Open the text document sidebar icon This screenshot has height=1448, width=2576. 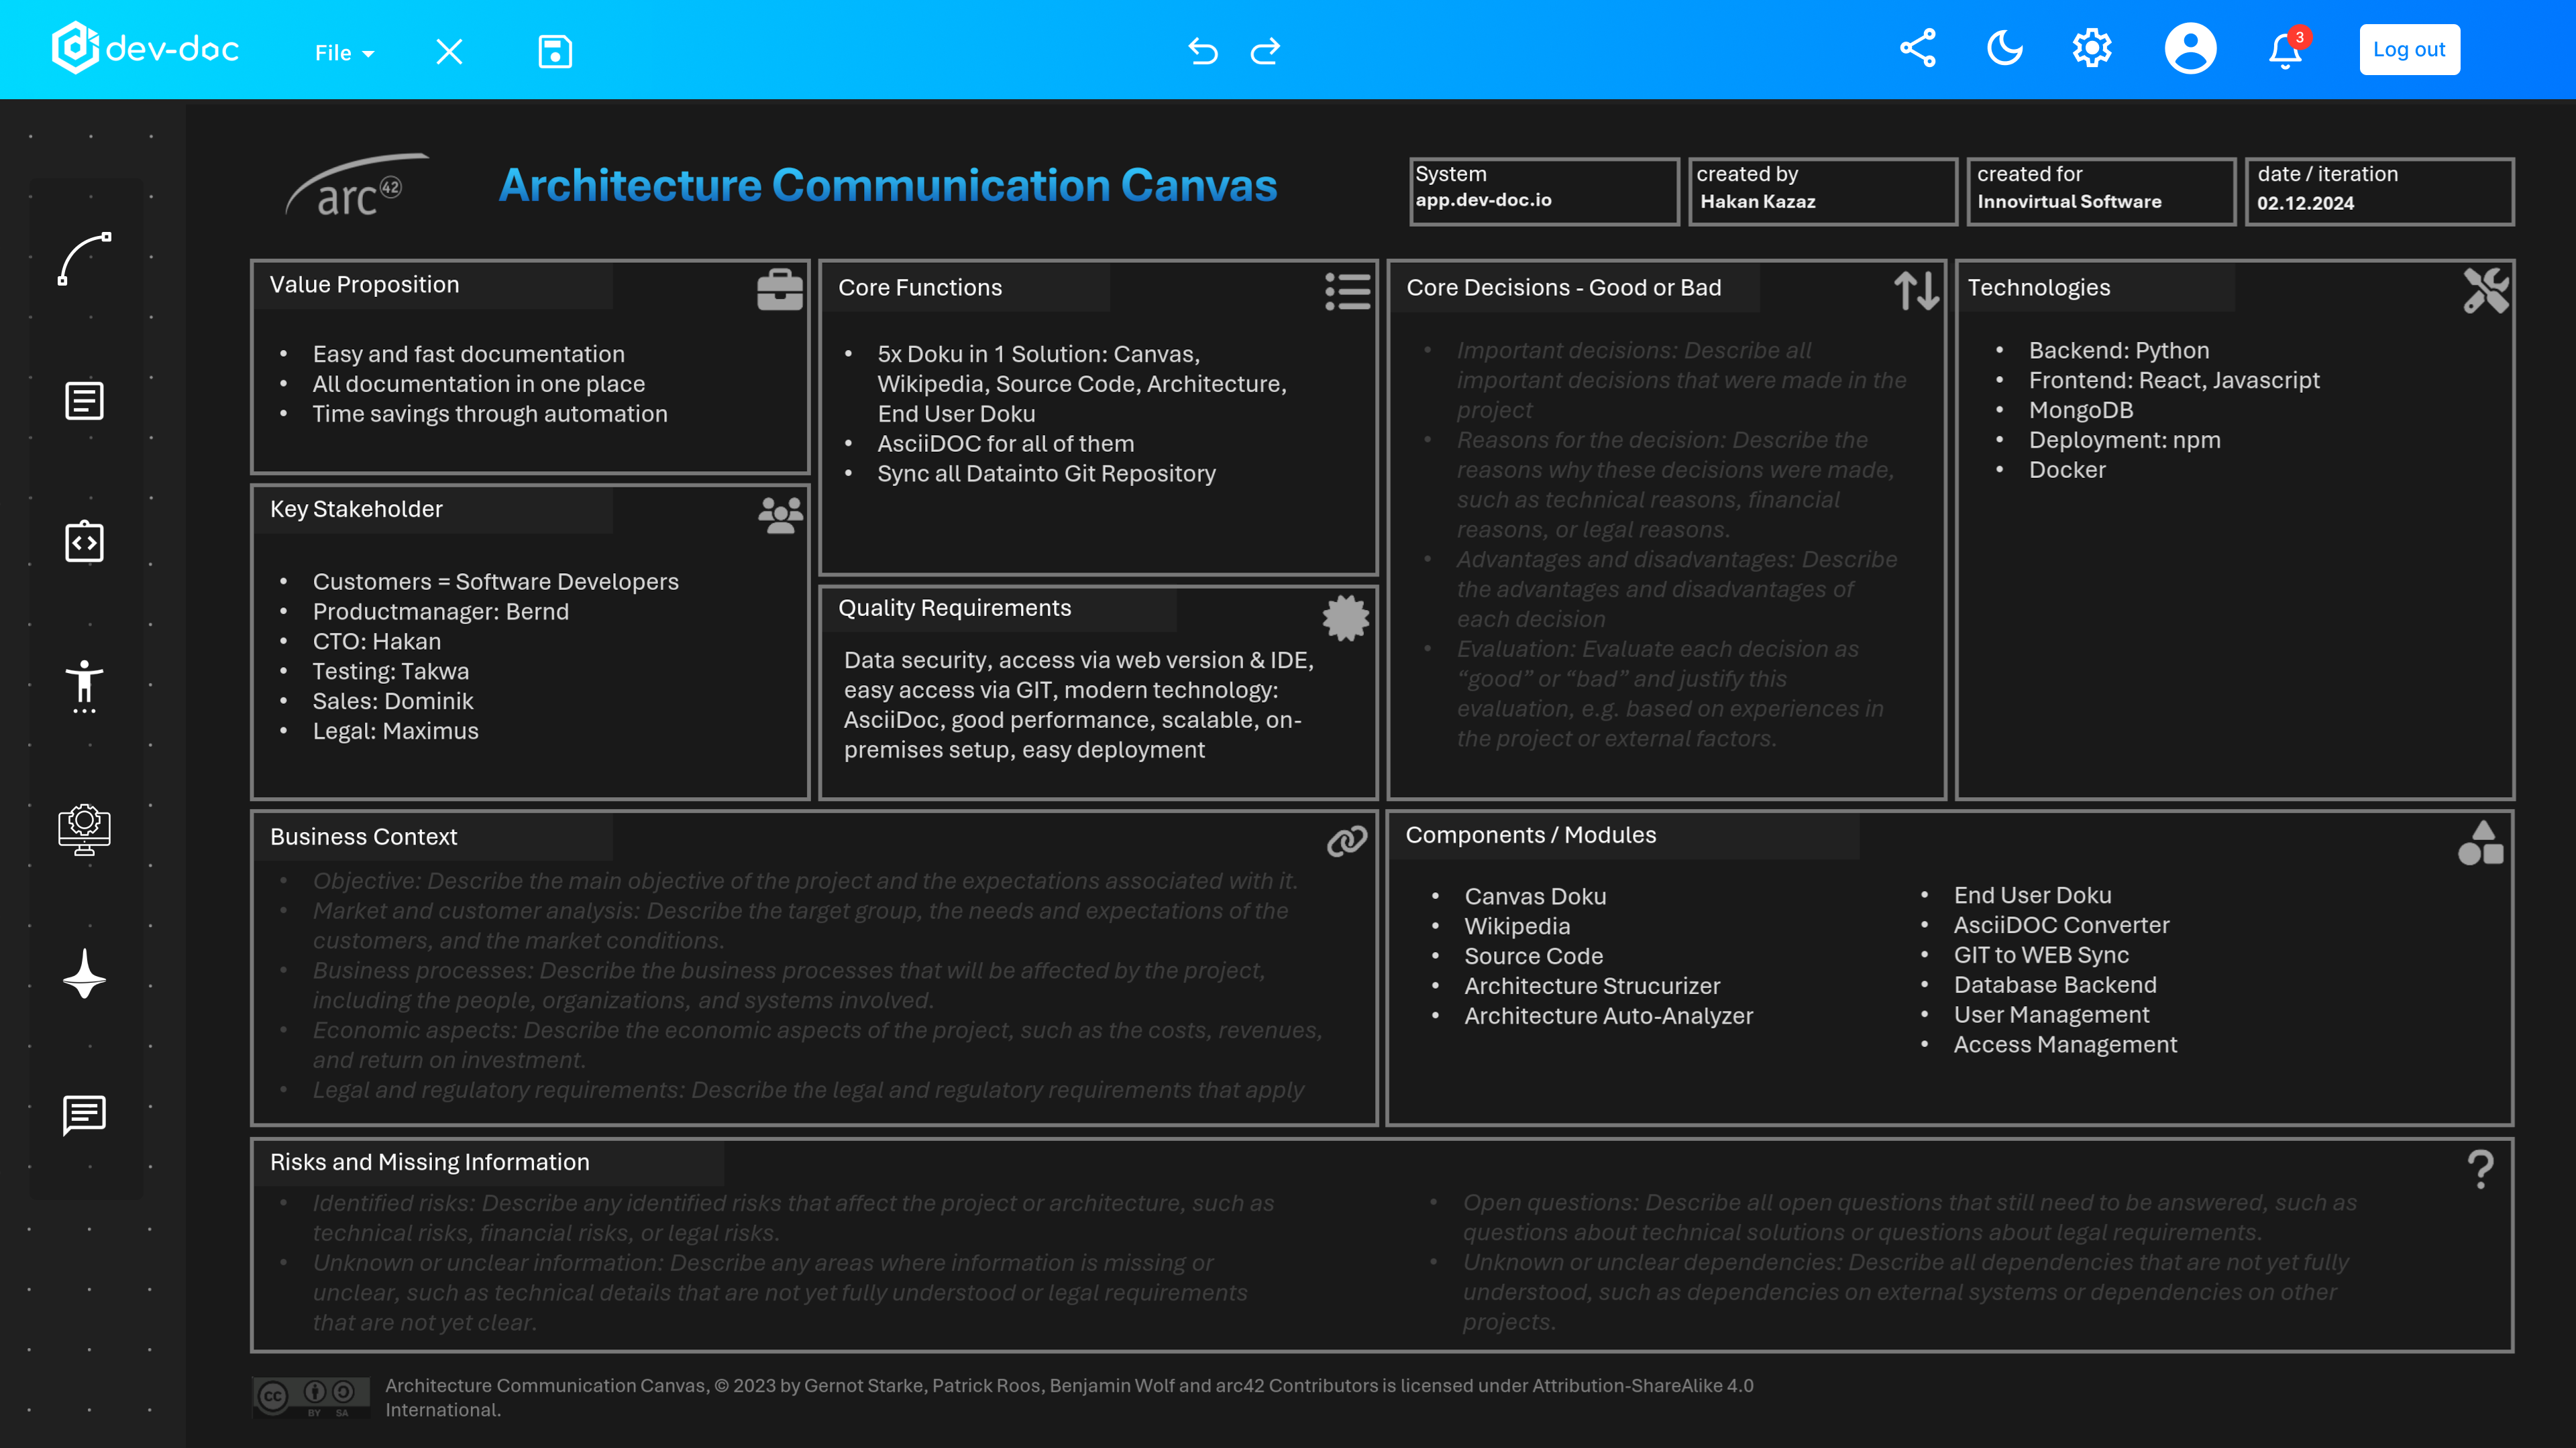84,401
